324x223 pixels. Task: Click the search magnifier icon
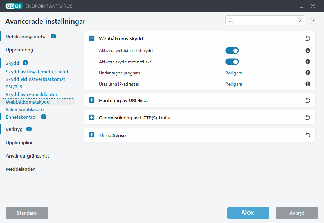click(x=230, y=20)
